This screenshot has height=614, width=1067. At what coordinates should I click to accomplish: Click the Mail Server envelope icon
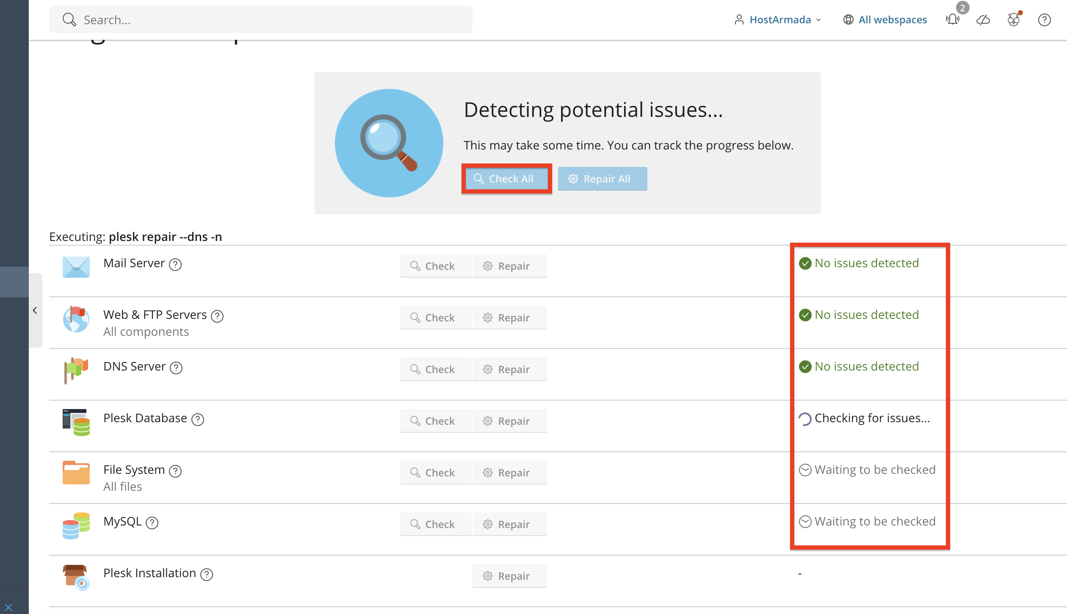point(76,267)
